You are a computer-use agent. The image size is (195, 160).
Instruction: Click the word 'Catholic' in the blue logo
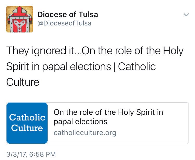27,118
